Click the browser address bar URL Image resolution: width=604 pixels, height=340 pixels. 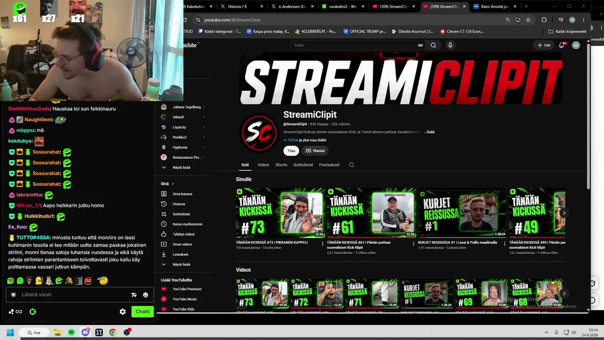coord(232,20)
